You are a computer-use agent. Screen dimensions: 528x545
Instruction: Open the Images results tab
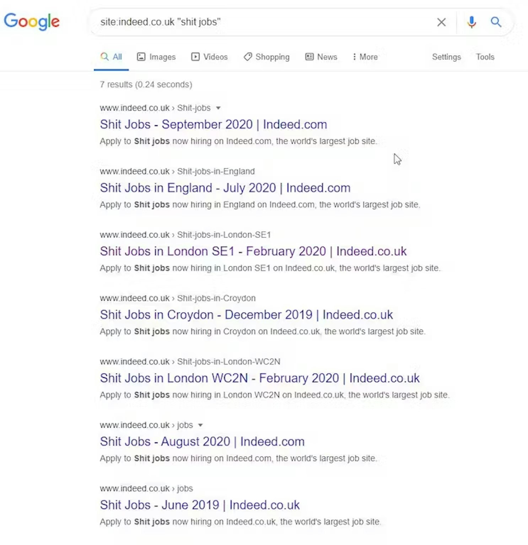(x=156, y=57)
